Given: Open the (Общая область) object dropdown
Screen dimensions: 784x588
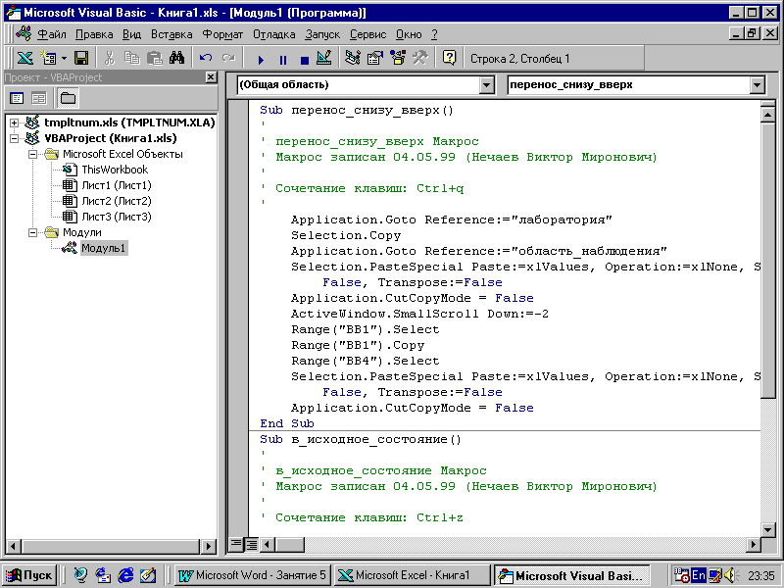Looking at the screenshot, I should (486, 85).
